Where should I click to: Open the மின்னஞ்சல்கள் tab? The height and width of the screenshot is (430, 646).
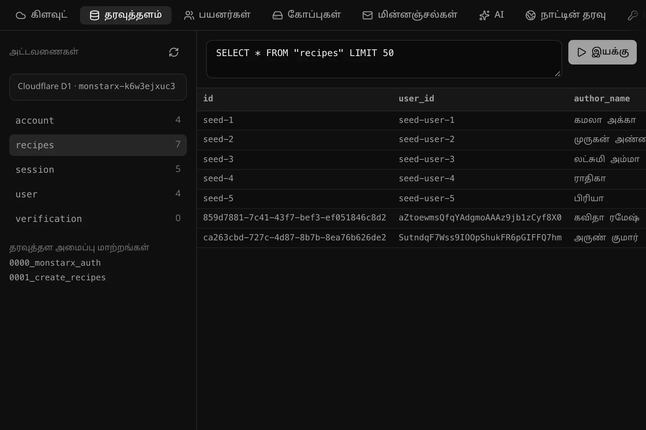coord(410,15)
